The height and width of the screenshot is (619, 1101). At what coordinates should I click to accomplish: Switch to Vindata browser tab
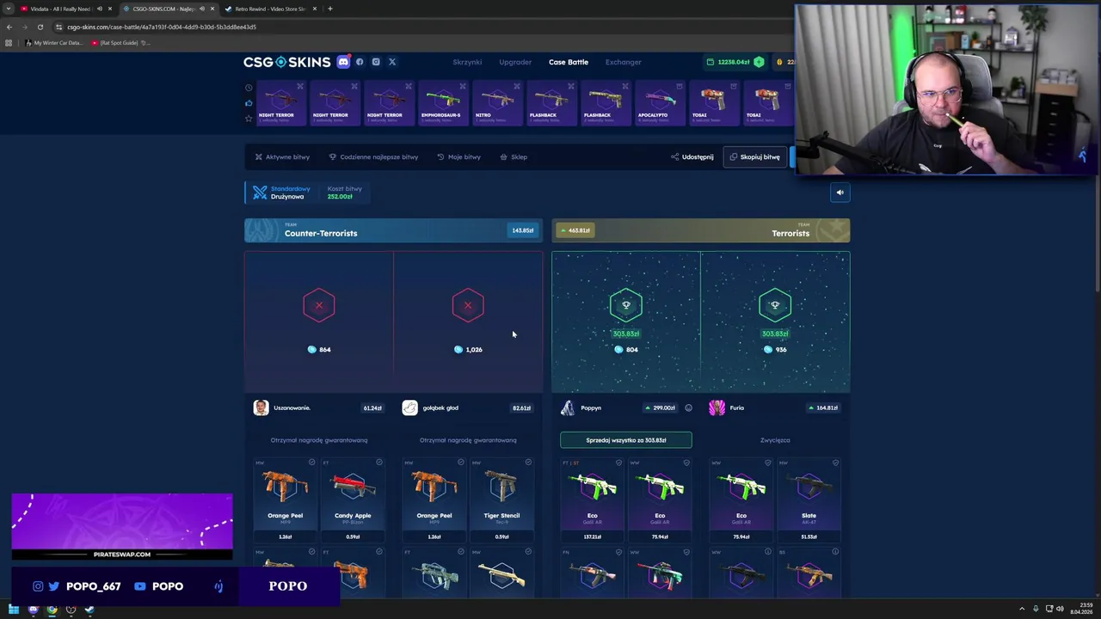click(58, 9)
